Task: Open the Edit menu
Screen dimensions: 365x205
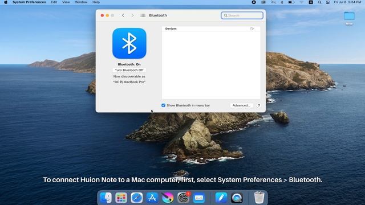Action: [x=54, y=2]
